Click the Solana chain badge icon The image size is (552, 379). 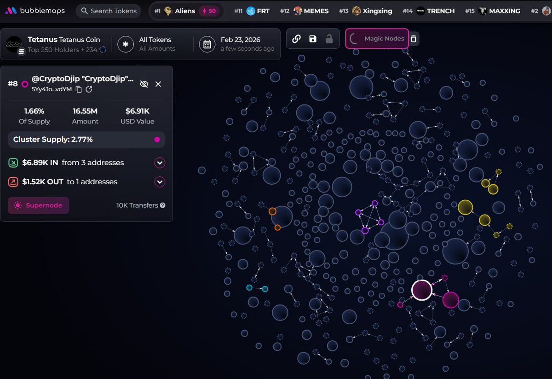tap(21, 52)
